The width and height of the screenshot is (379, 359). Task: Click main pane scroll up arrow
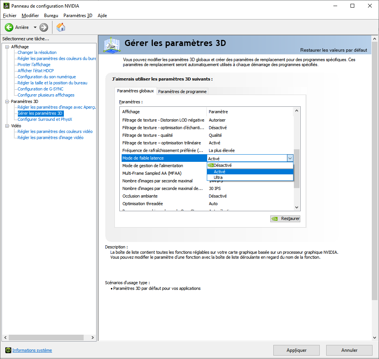[374, 39]
